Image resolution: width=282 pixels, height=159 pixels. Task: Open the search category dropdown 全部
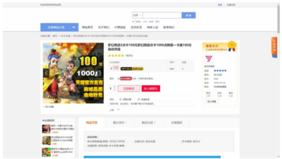(137, 15)
